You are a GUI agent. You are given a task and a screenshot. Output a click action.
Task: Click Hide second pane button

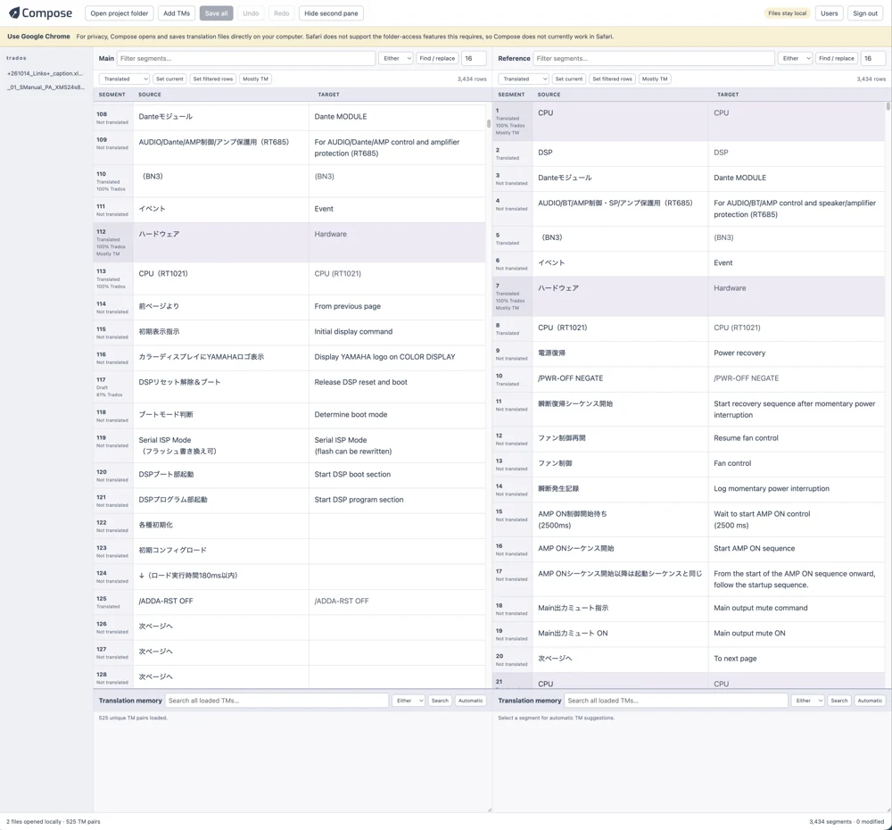tap(331, 13)
